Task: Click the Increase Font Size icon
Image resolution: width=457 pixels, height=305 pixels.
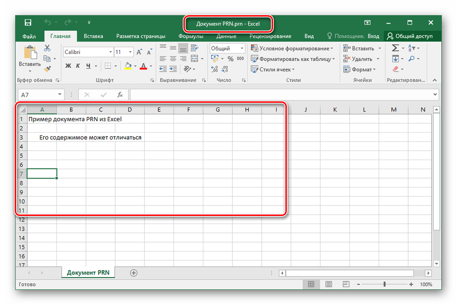Action: [138, 52]
